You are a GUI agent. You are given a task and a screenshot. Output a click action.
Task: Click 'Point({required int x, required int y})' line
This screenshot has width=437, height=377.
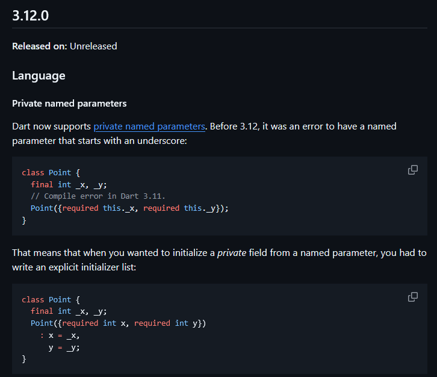118,323
